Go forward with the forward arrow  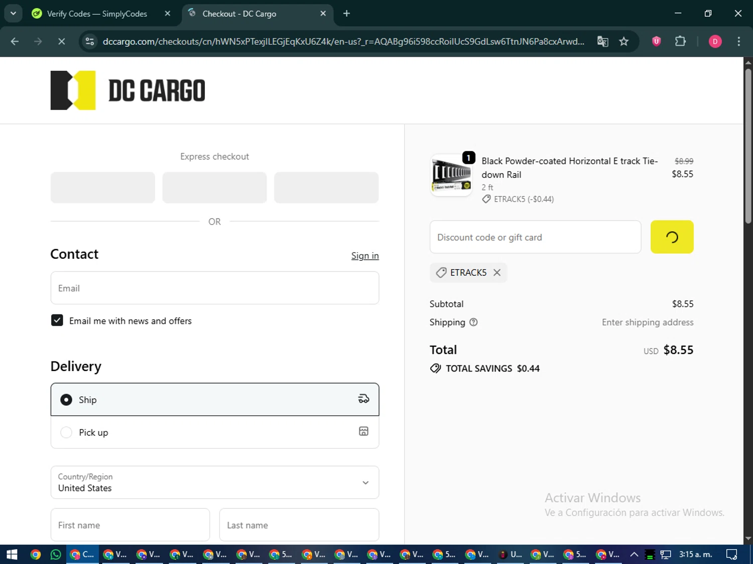coord(38,42)
